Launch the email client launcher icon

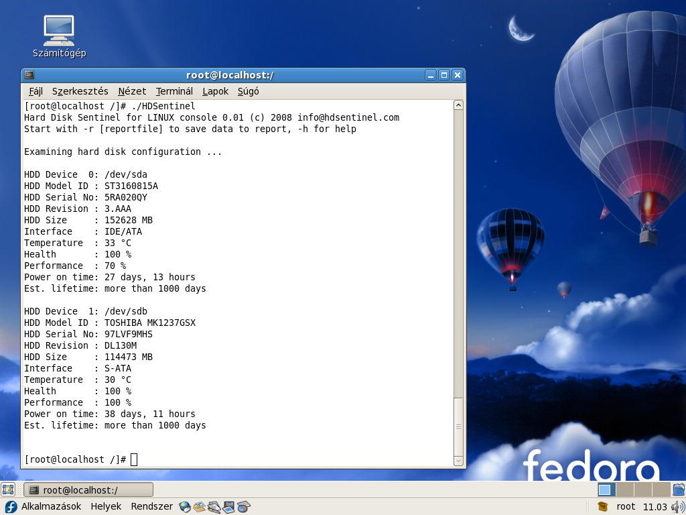point(200,507)
